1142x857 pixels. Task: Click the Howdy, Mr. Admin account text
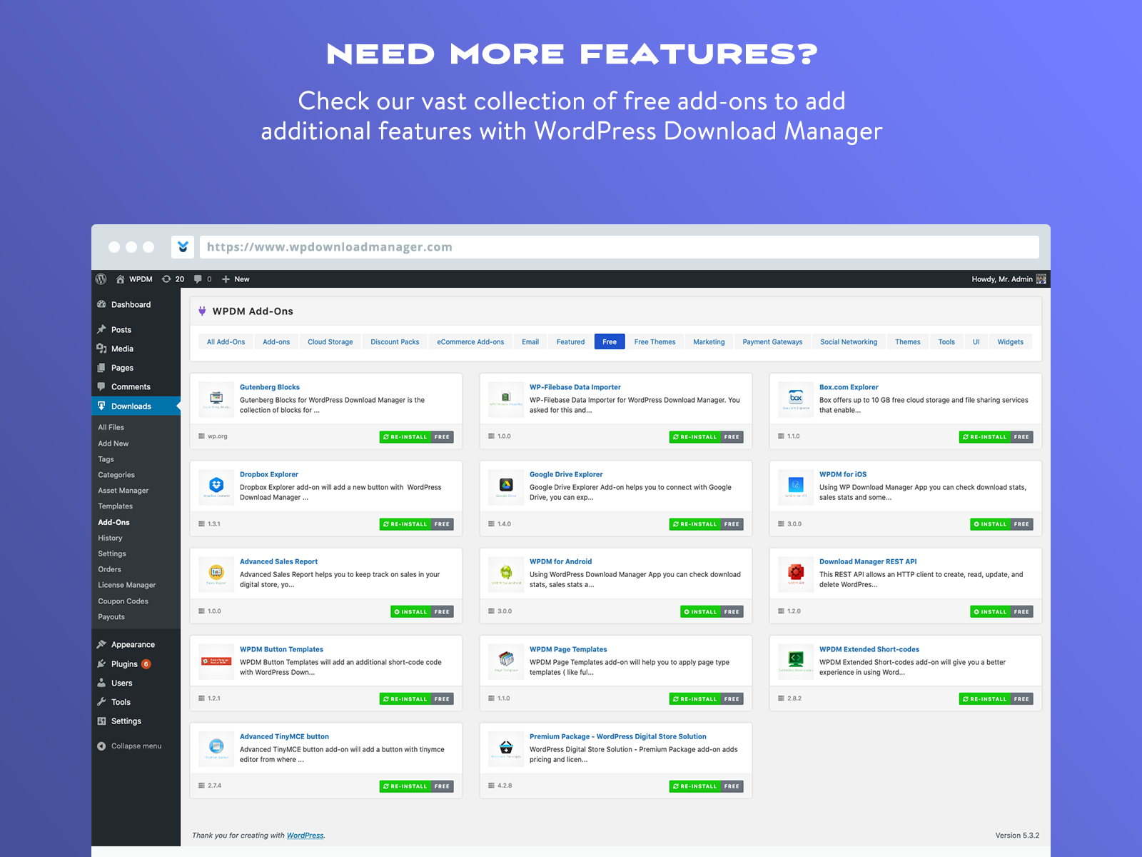pyautogui.click(x=1002, y=279)
